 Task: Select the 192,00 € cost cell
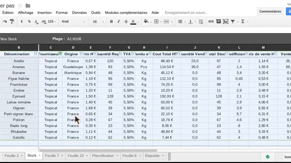[167, 96]
